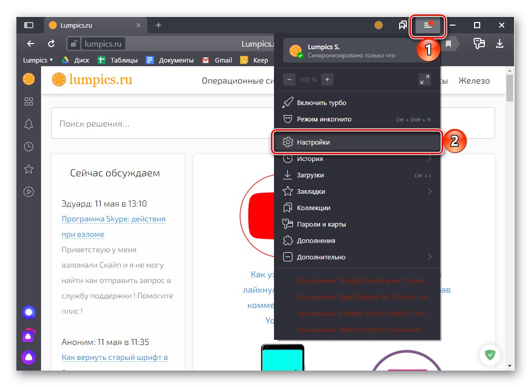Switch to the Железо section tab

click(474, 80)
